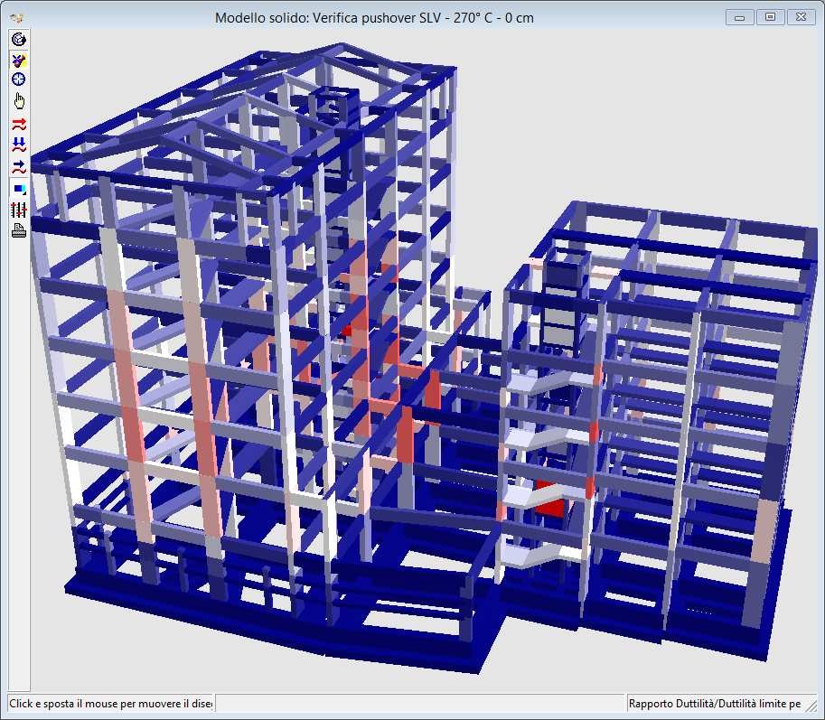Open the red vertical sliders settings icon
Viewport: 825px width, 720px height.
pyautogui.click(x=18, y=210)
